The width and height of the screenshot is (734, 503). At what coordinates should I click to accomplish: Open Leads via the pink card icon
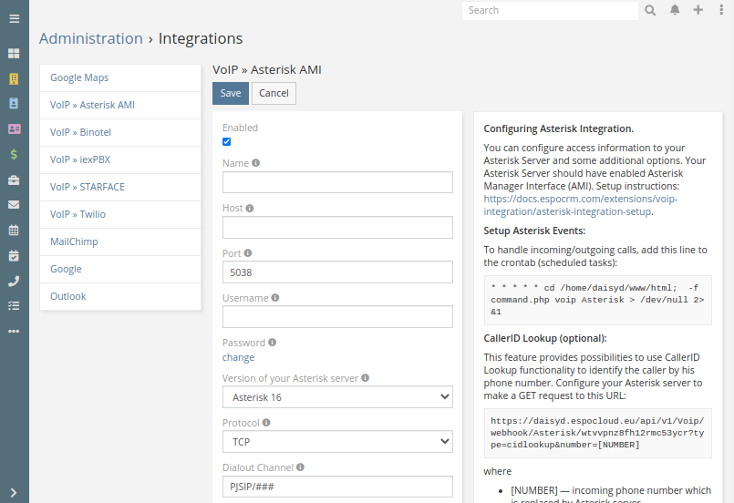tap(14, 128)
